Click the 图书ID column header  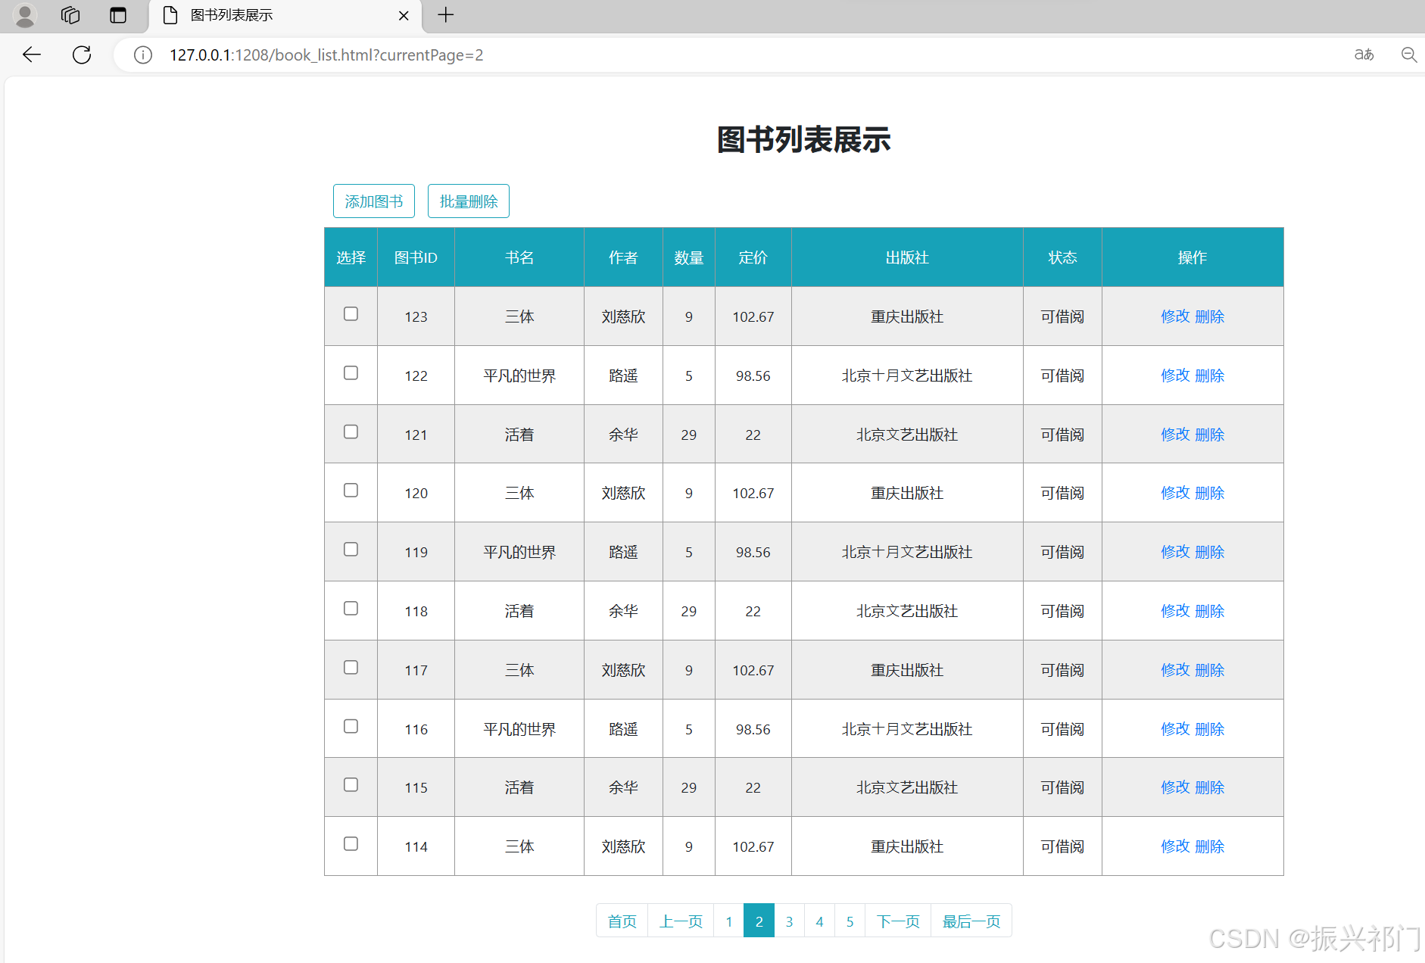(416, 257)
